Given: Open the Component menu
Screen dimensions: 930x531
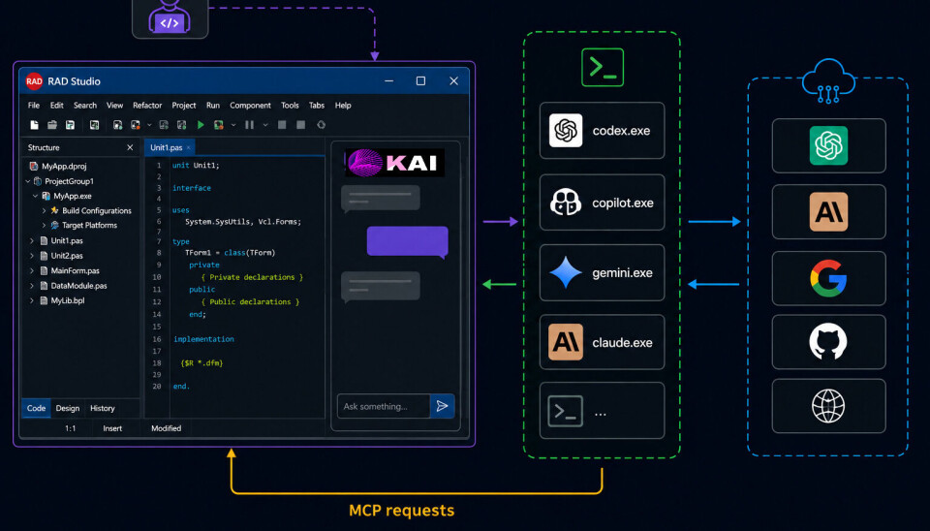Looking at the screenshot, I should tap(250, 105).
